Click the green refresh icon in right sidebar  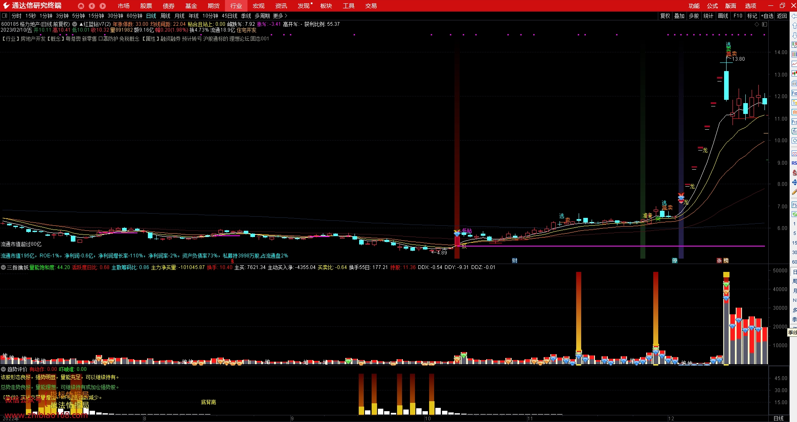pos(794,214)
